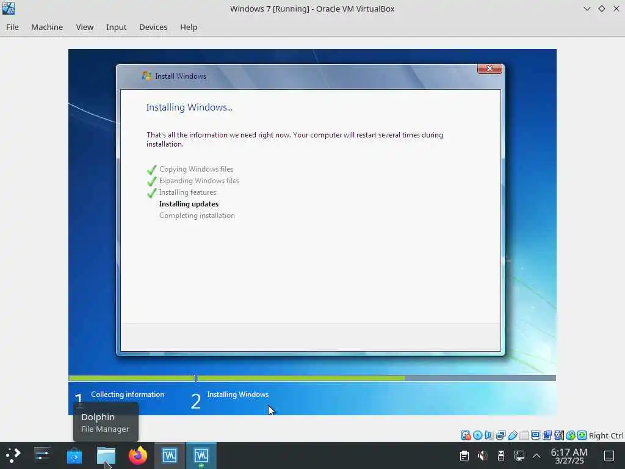Click the shared folders indicator icon
Image resolution: width=625 pixels, height=469 pixels.
point(524,435)
